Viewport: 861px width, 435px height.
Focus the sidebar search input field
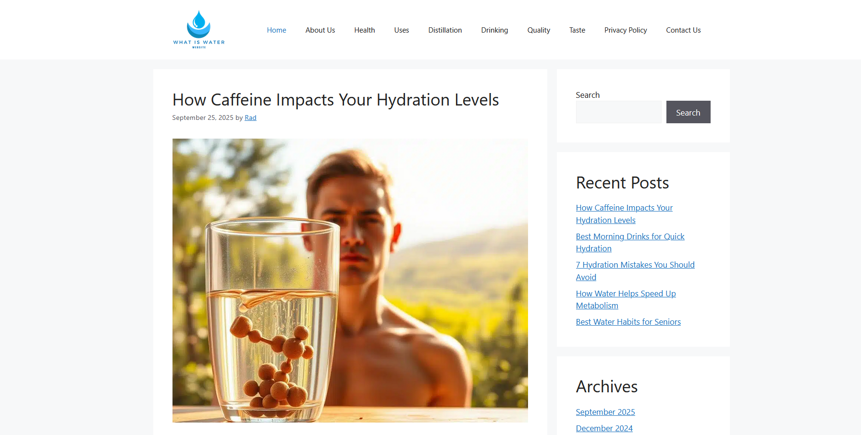618,112
